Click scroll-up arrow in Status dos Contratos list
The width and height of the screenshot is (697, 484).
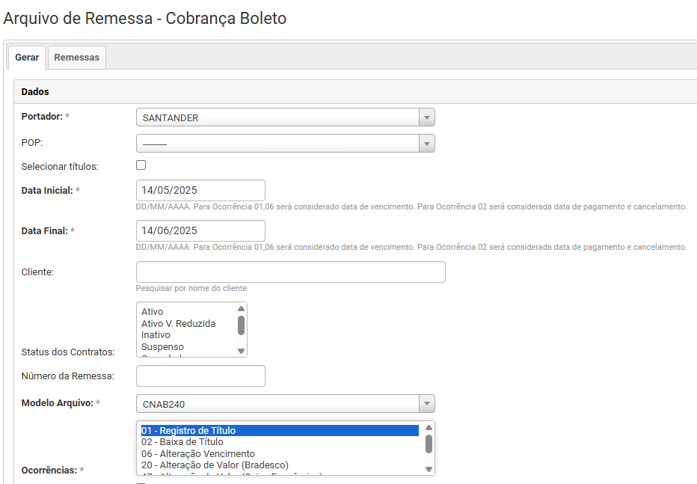241,308
